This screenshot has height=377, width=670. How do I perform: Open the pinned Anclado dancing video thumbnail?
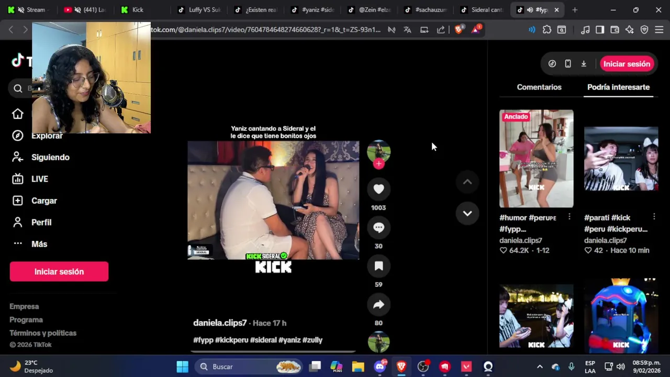(x=536, y=159)
